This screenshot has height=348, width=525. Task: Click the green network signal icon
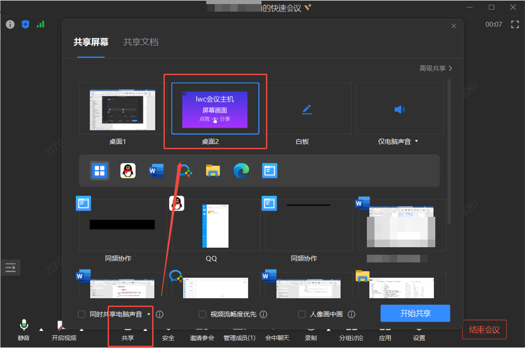point(41,24)
